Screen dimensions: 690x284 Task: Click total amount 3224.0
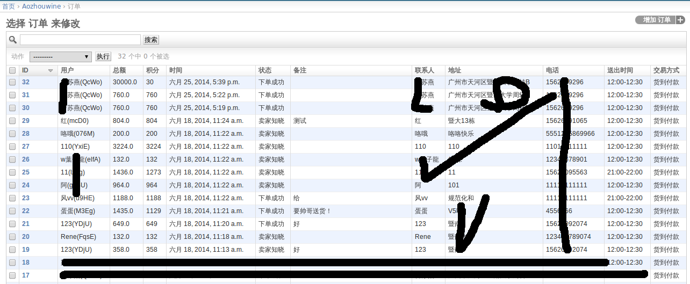pos(123,147)
